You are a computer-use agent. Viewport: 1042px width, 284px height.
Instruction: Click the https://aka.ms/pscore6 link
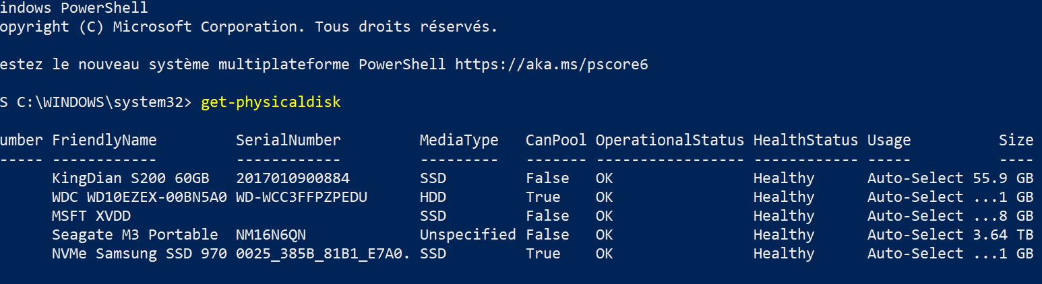pyautogui.click(x=551, y=65)
